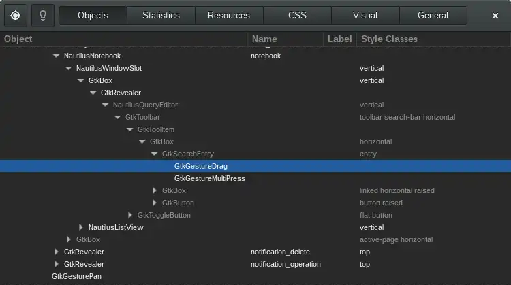Select the GtkGesturePan row
This screenshot has width=511, height=285.
tap(255, 276)
